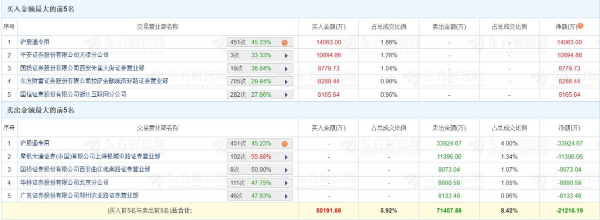
Task: Click the 买入金额最大的前5名 section heading
Action: 40,9
